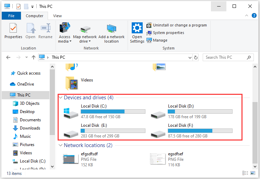Go forward with the Forward arrow

[19, 57]
